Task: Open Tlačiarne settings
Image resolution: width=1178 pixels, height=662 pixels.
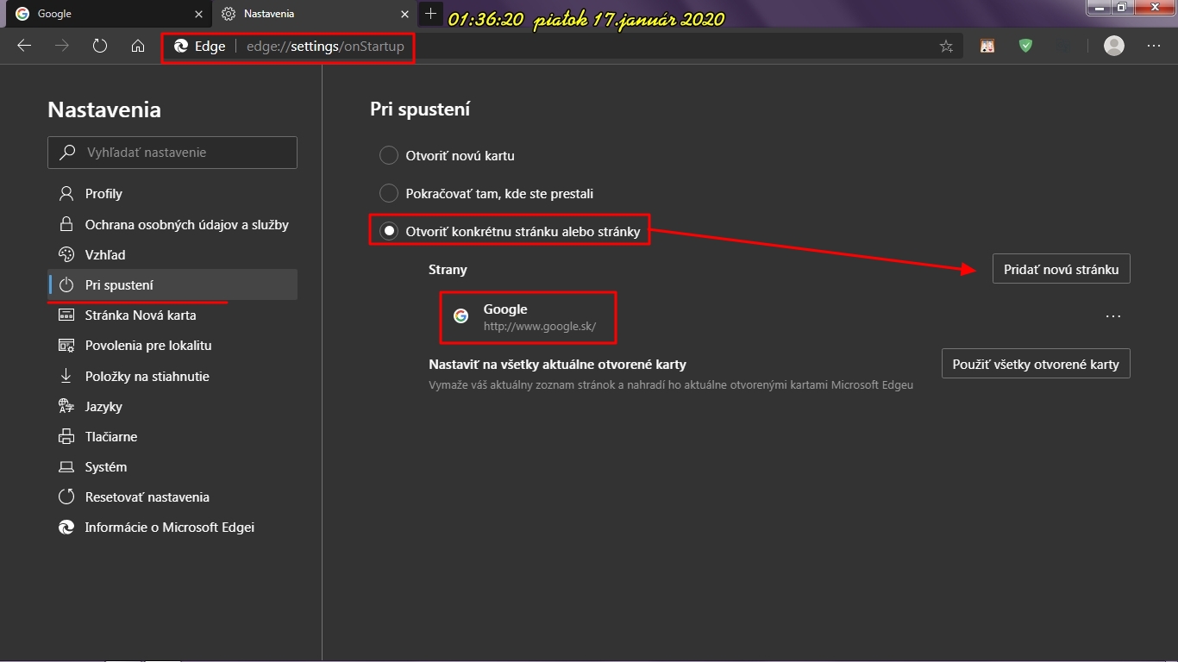Action: (172, 436)
